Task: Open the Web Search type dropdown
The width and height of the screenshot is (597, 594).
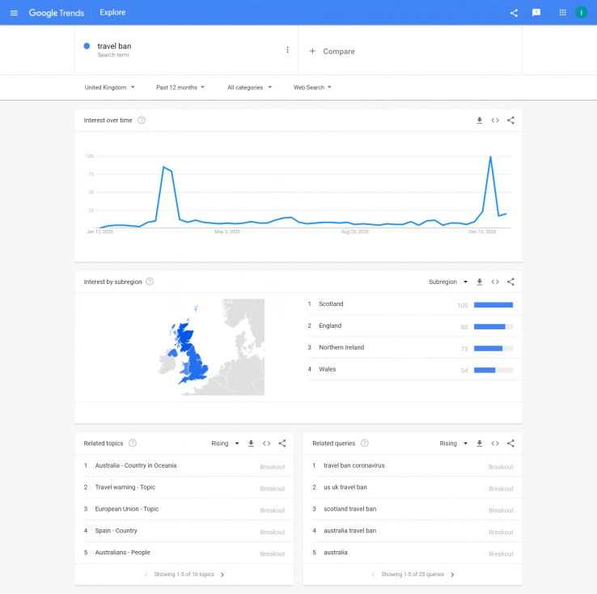Action: click(x=312, y=87)
